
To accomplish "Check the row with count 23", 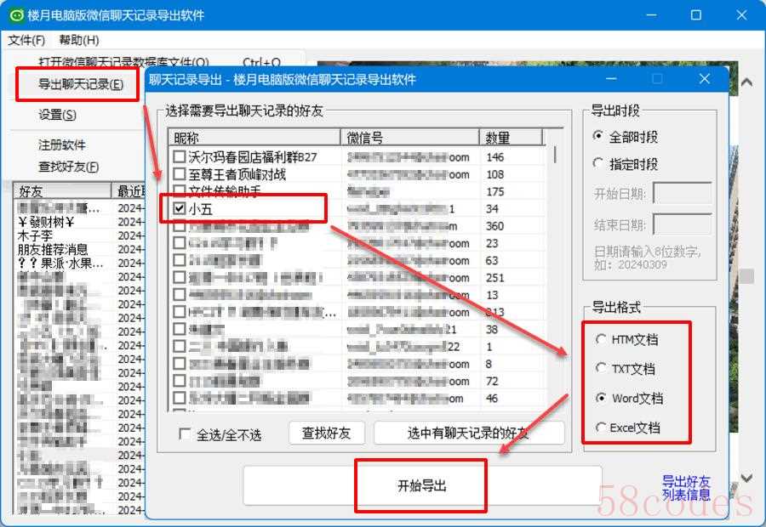I will [x=180, y=243].
